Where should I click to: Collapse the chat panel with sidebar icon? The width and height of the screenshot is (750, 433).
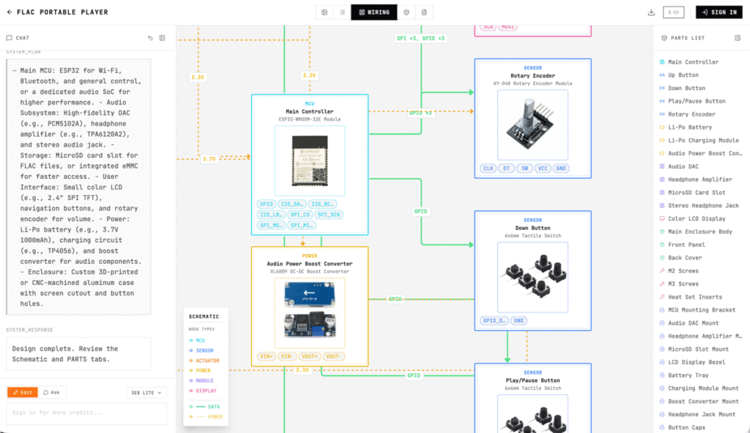coord(163,38)
